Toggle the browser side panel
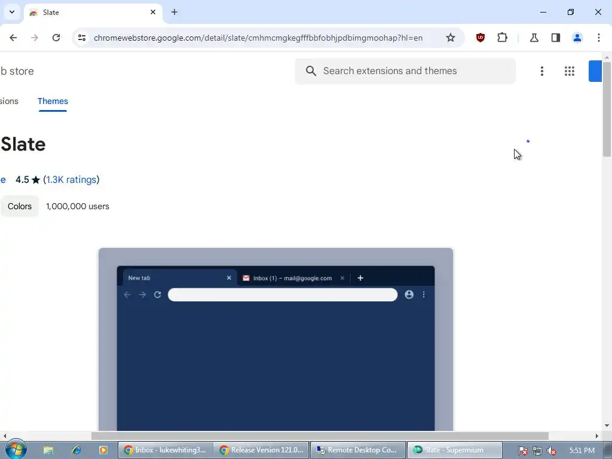 pyautogui.click(x=556, y=38)
